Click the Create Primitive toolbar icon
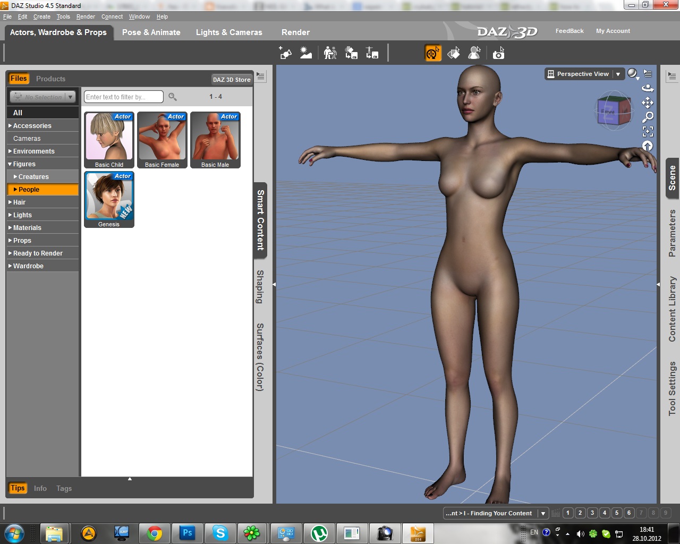680x544 pixels. click(285, 53)
